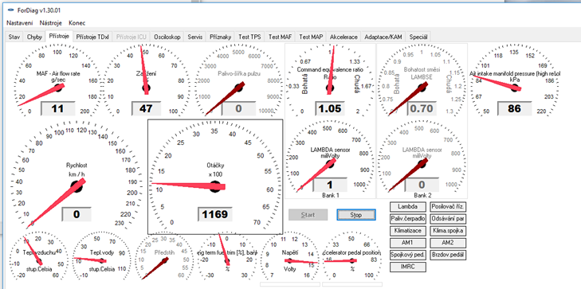Screen dimensions: 581x289
Task: Select the Otáčky RPM gauge
Action: click(x=215, y=177)
